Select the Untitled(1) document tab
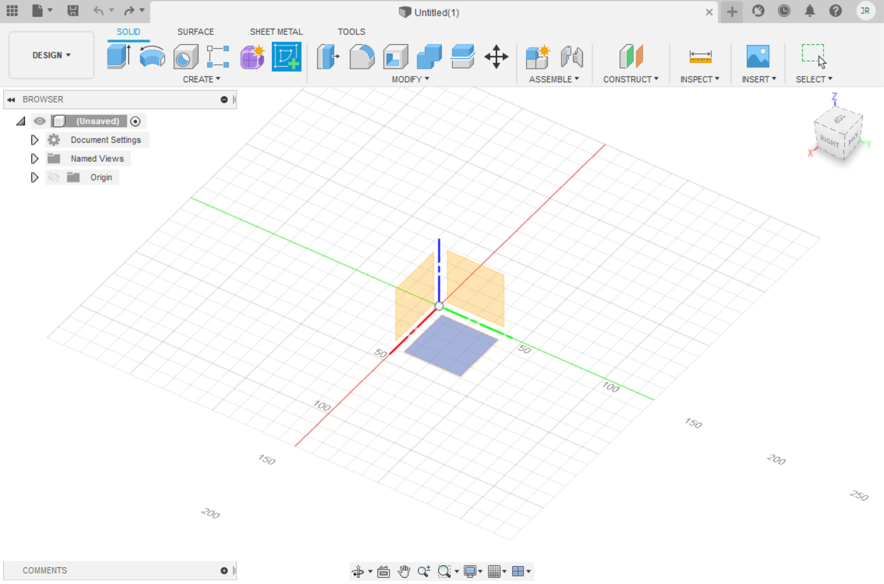This screenshot has height=584, width=884. [x=429, y=12]
